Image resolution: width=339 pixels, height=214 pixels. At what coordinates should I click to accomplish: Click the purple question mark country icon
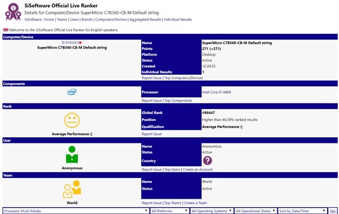pos(207,160)
